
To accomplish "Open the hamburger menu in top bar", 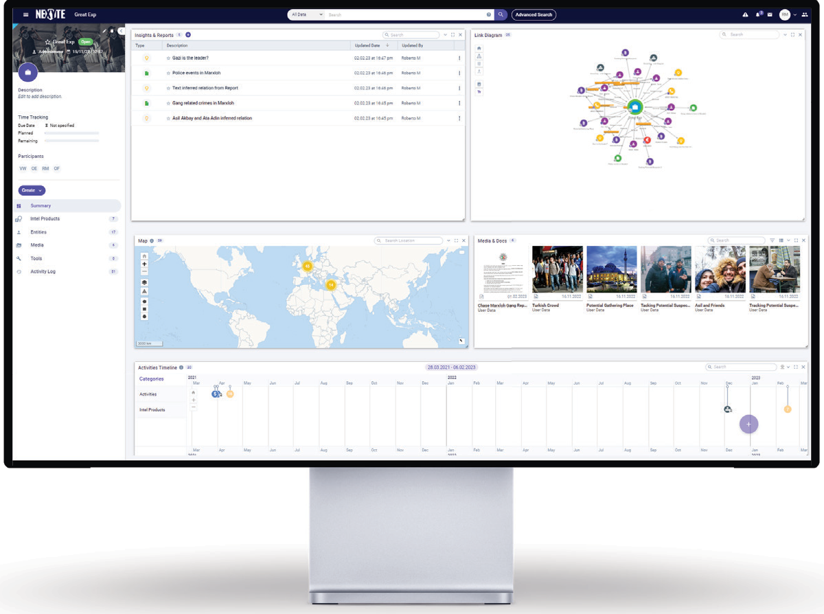I will [25, 14].
